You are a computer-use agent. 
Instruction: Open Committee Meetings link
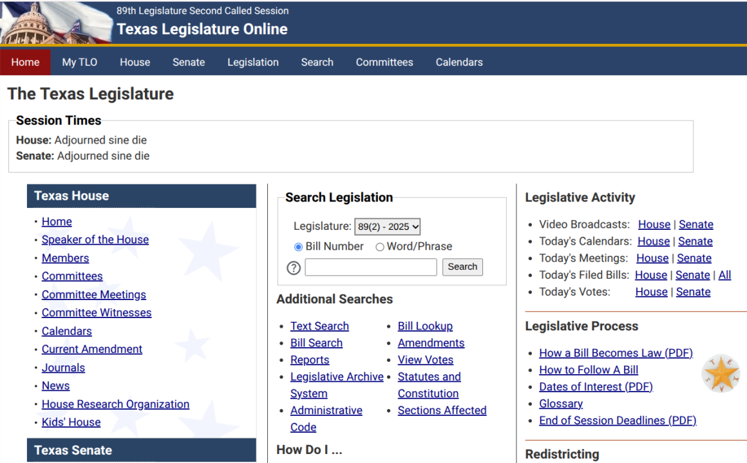pyautogui.click(x=94, y=295)
